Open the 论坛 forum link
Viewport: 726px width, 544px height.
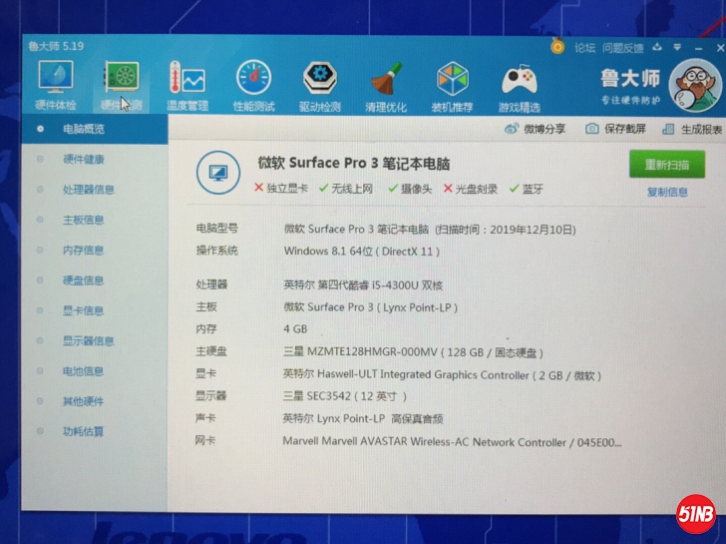point(584,47)
